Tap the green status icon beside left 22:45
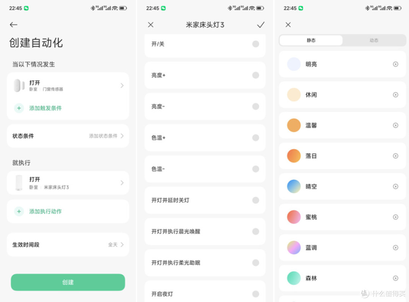 click(x=26, y=8)
